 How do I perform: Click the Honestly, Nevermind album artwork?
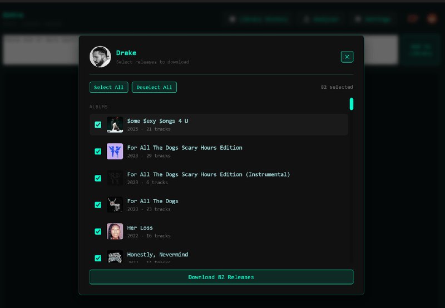pyautogui.click(x=115, y=256)
